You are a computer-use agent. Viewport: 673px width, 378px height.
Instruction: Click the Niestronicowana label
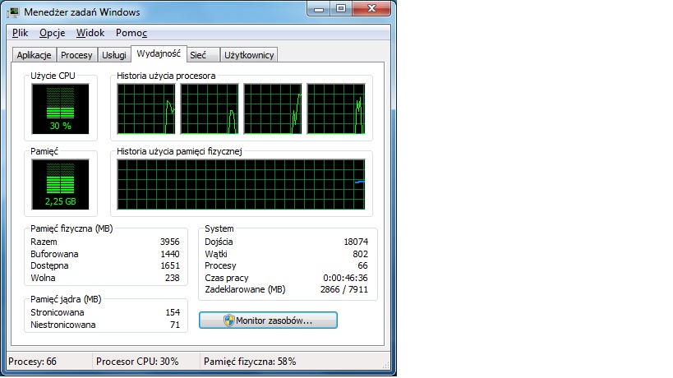tap(63, 325)
